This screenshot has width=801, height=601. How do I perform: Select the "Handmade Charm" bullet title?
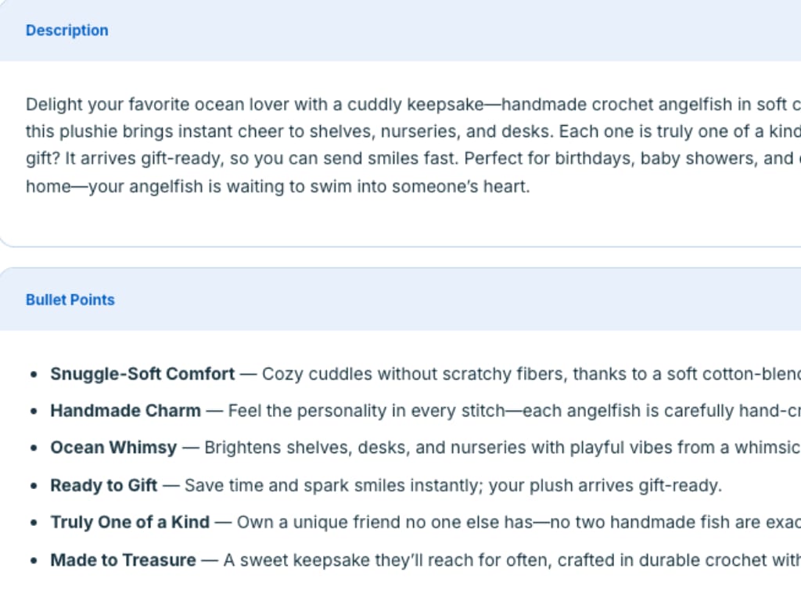click(x=125, y=411)
